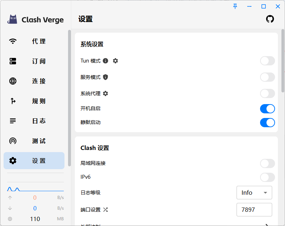Enable the Tun 模式 switch
285x226 pixels.
(x=267, y=61)
